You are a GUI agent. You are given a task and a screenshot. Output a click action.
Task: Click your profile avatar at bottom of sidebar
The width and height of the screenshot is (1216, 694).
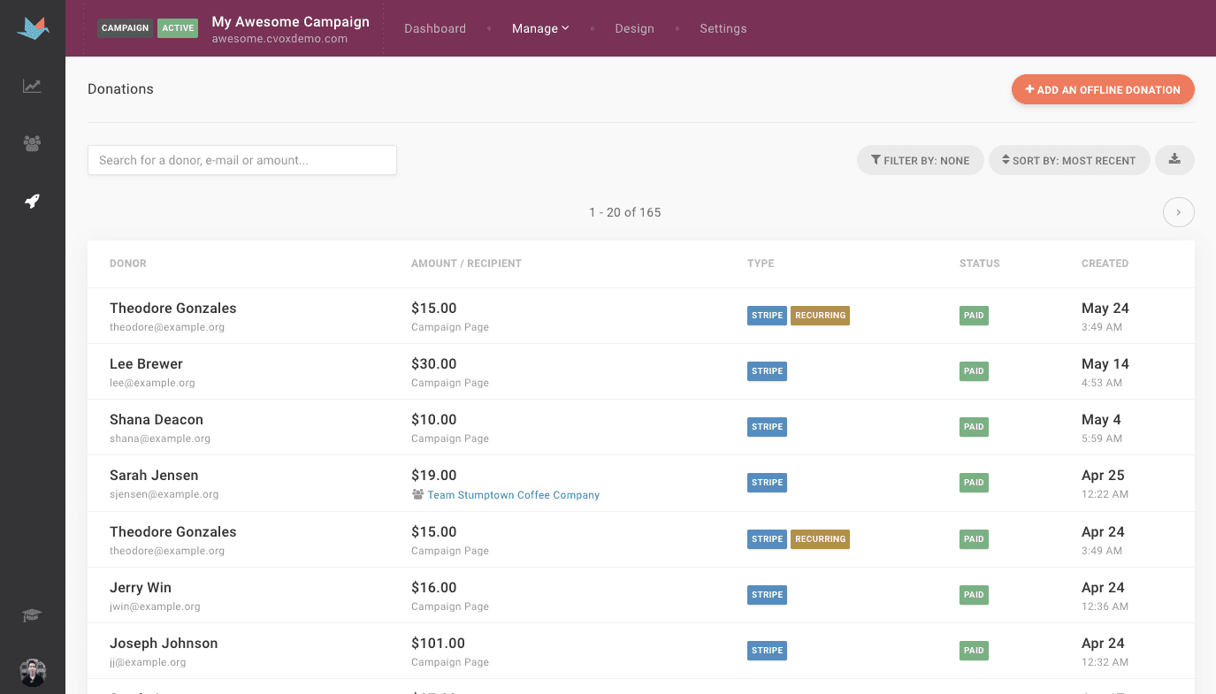tap(32, 673)
